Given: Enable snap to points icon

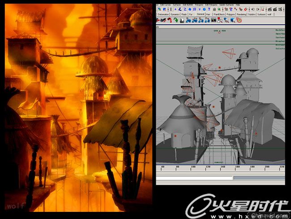Looking at the screenshot, I should [x=235, y=9].
